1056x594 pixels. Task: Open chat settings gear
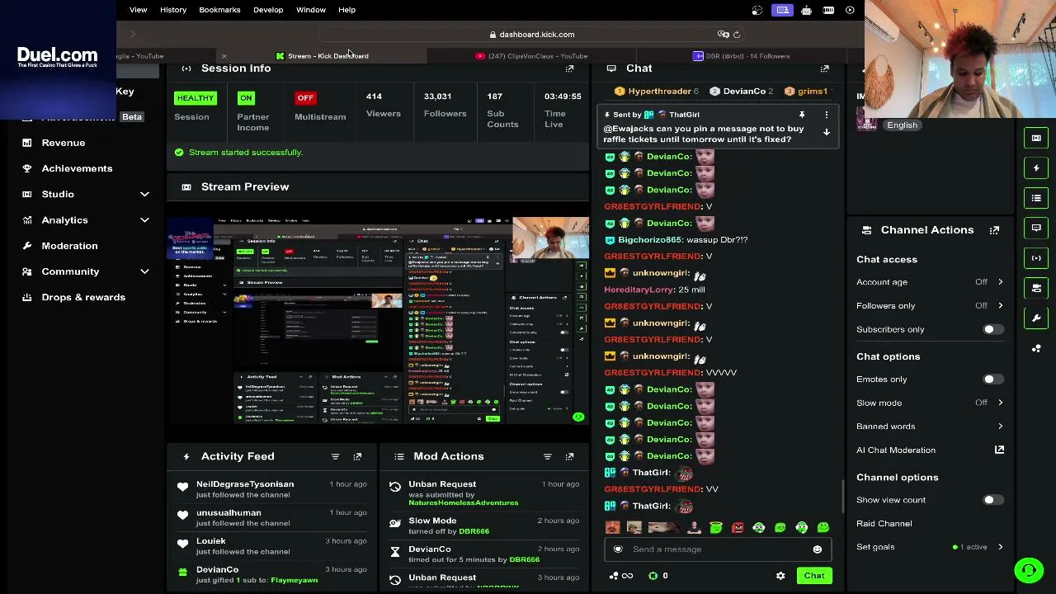tap(780, 576)
